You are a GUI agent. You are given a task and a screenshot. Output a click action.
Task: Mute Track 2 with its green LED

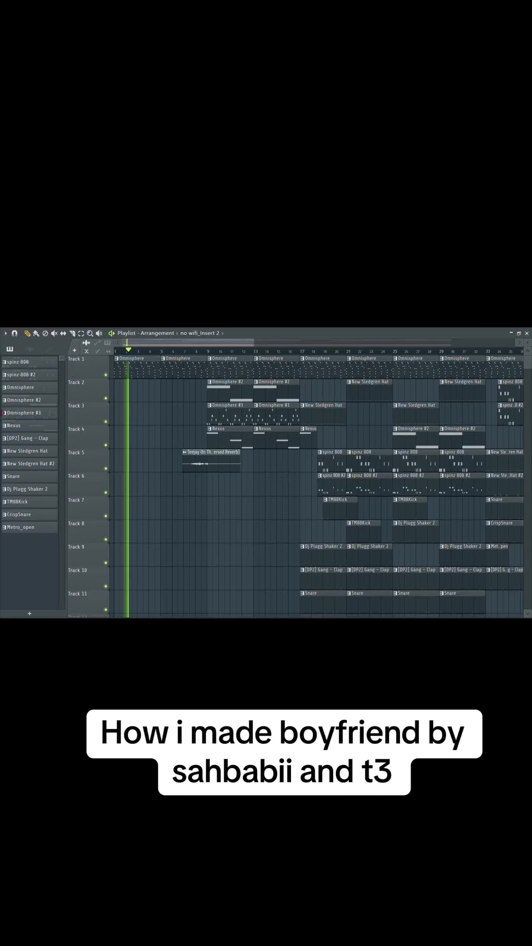pos(106,398)
